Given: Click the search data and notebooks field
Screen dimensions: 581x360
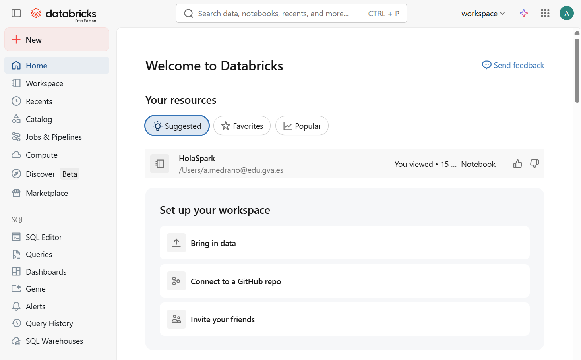Looking at the screenshot, I should [x=291, y=13].
